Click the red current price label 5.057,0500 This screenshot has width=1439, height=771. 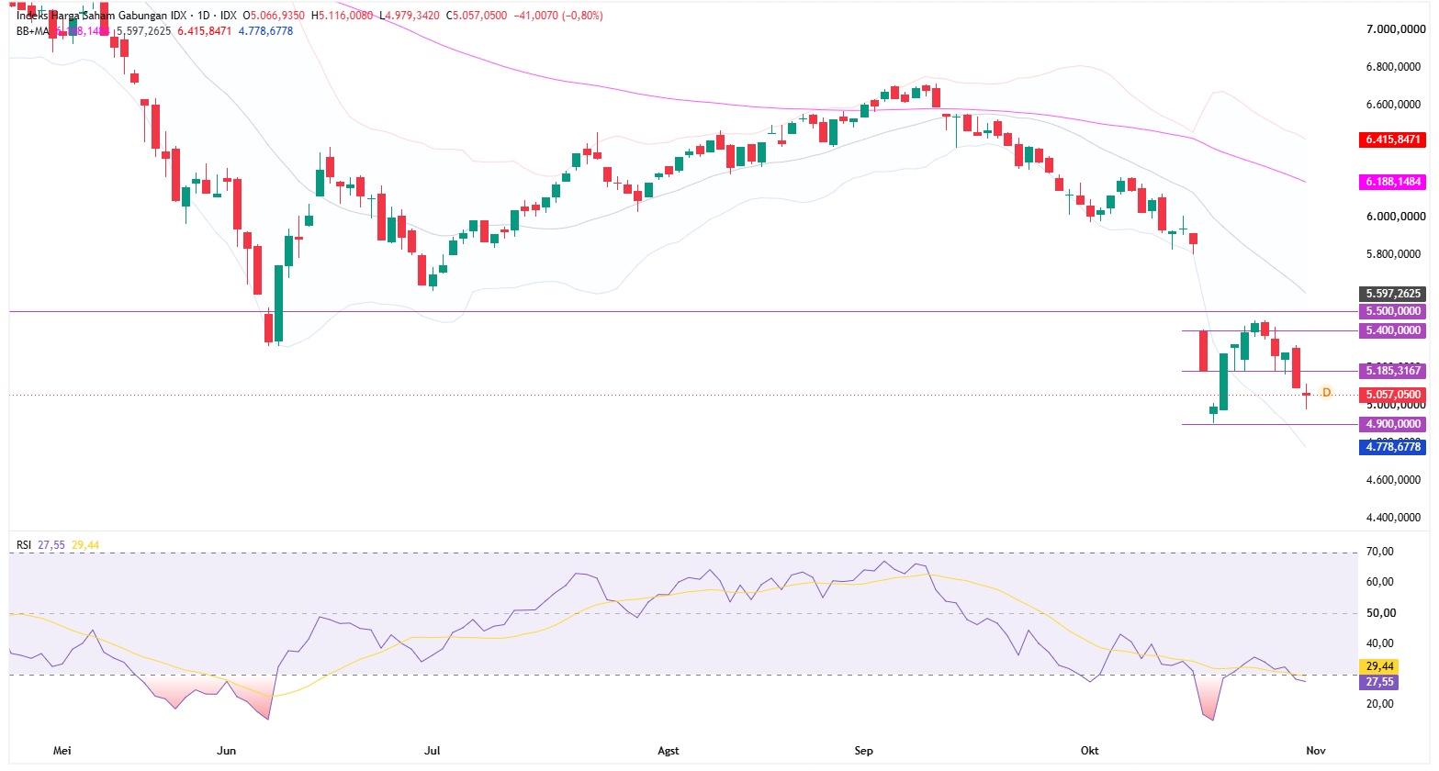pyautogui.click(x=1392, y=395)
